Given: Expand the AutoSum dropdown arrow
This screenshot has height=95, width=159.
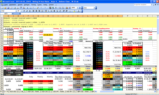Looking at the screenshot, I should click(58, 8).
